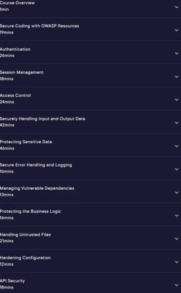Expand the API Security chevron
The width and height of the screenshot is (181, 293).
click(x=176, y=285)
